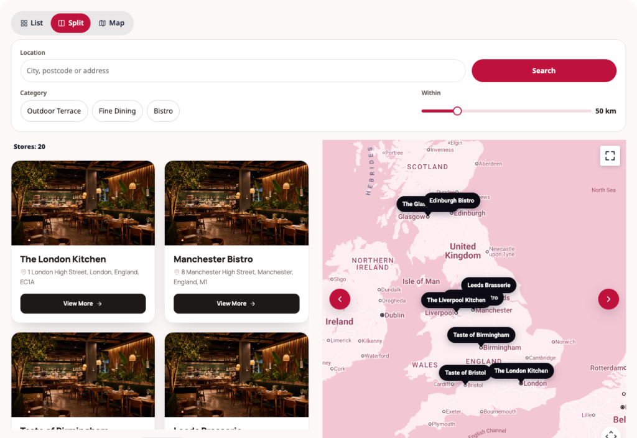Open The London Kitchen card photo
This screenshot has height=438, width=637.
[83, 203]
